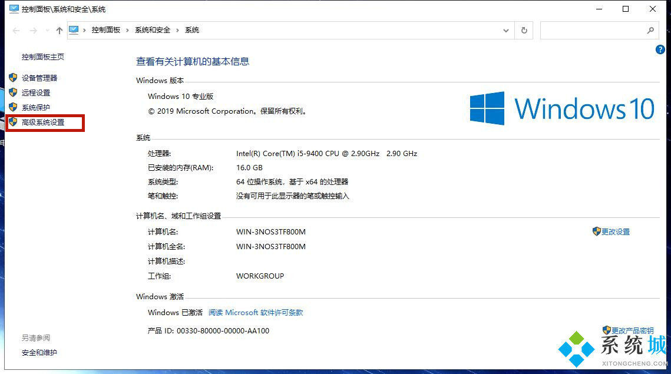671x374 pixels.
Task: Click the shield icon beside 高级系统设置
Action: pos(14,122)
